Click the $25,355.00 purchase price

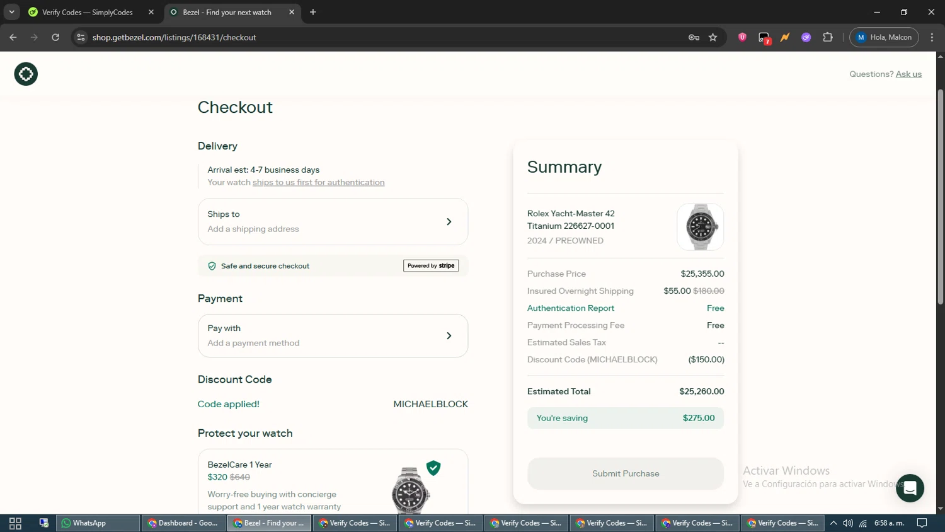point(702,274)
